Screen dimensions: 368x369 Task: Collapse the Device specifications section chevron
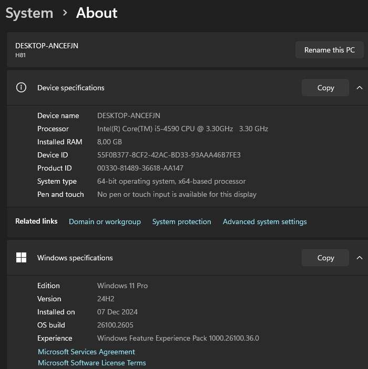click(x=359, y=88)
